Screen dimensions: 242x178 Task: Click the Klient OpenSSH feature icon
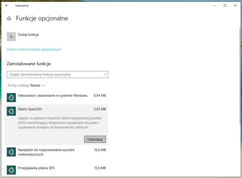(x=11, y=111)
